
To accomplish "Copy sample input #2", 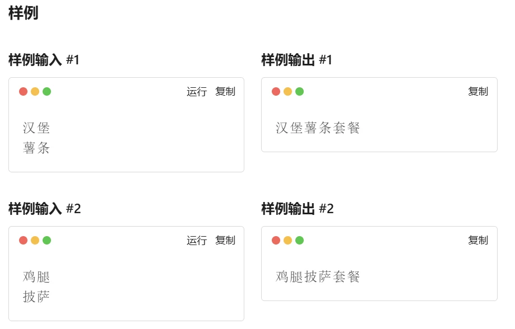I will (225, 241).
